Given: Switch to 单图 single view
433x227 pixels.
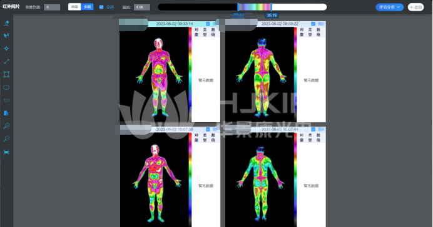Looking at the screenshot, I should [74, 7].
